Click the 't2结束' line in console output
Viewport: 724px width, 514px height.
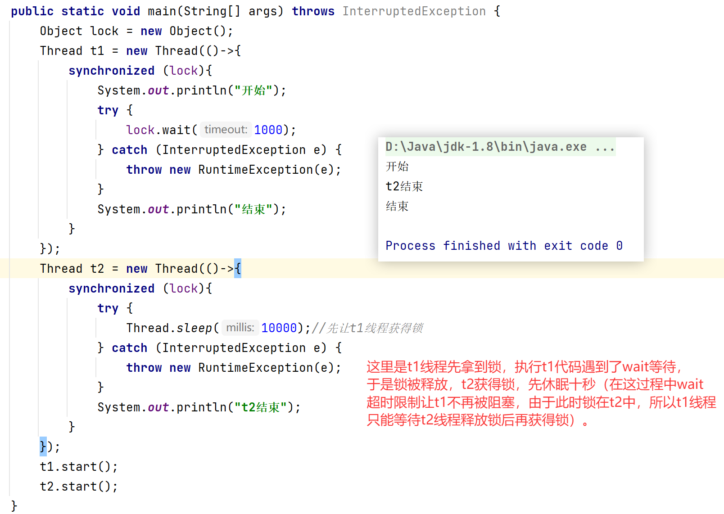pyautogui.click(x=404, y=186)
